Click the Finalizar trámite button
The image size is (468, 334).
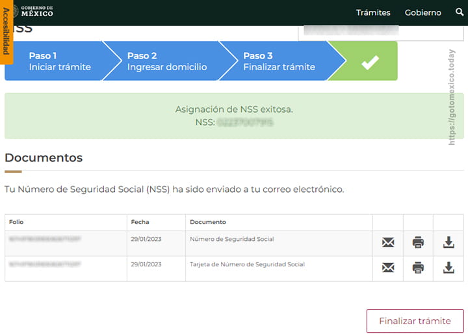(x=415, y=321)
